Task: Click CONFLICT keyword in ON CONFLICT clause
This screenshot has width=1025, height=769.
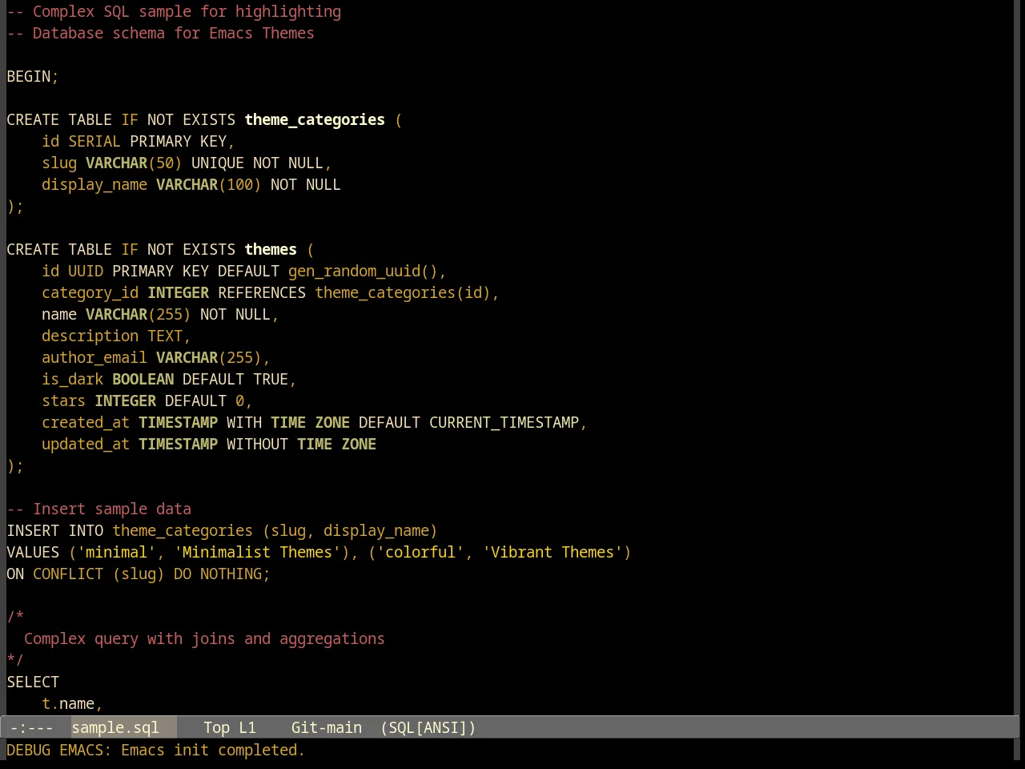Action: click(68, 574)
